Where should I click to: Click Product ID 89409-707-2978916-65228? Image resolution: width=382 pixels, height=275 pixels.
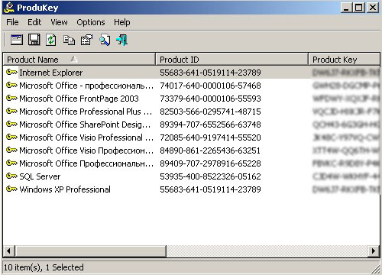(x=210, y=163)
